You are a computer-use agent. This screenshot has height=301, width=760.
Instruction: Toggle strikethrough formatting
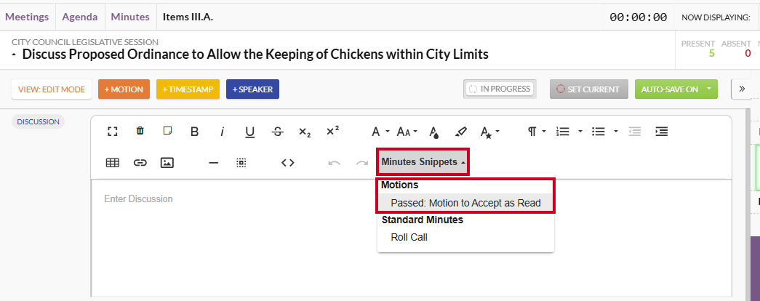277,132
